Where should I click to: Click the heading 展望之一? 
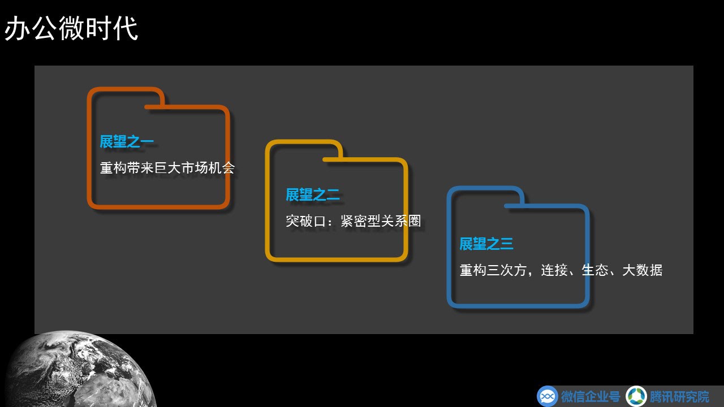click(x=127, y=142)
